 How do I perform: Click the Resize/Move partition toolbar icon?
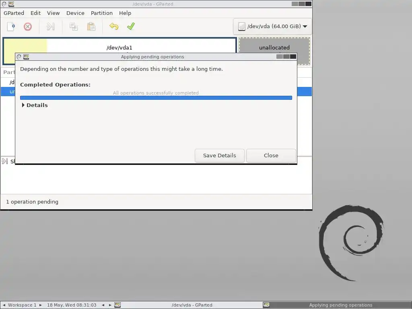50,27
